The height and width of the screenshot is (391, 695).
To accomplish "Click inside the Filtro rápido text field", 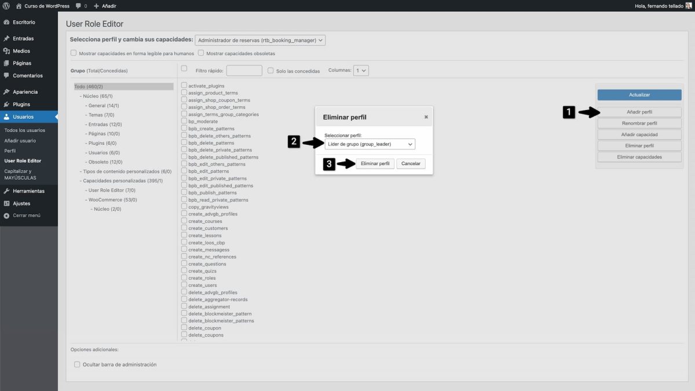I will [x=244, y=70].
